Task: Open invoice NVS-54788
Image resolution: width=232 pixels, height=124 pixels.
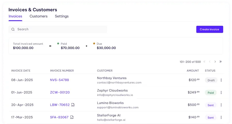Action: point(59,80)
